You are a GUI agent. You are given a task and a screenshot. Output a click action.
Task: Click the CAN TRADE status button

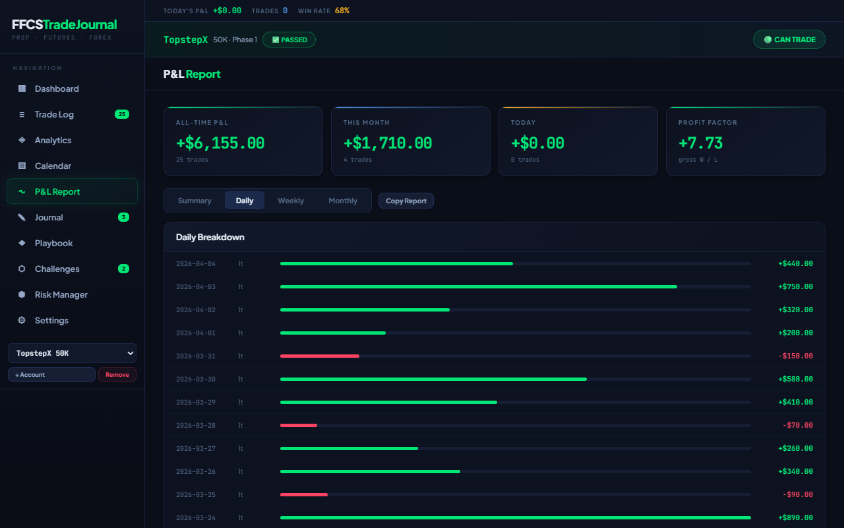pos(789,40)
